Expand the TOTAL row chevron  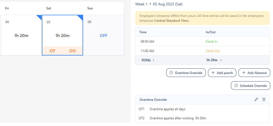point(153,60)
